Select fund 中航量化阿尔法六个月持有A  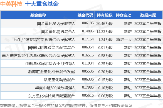[x=50, y=64]
